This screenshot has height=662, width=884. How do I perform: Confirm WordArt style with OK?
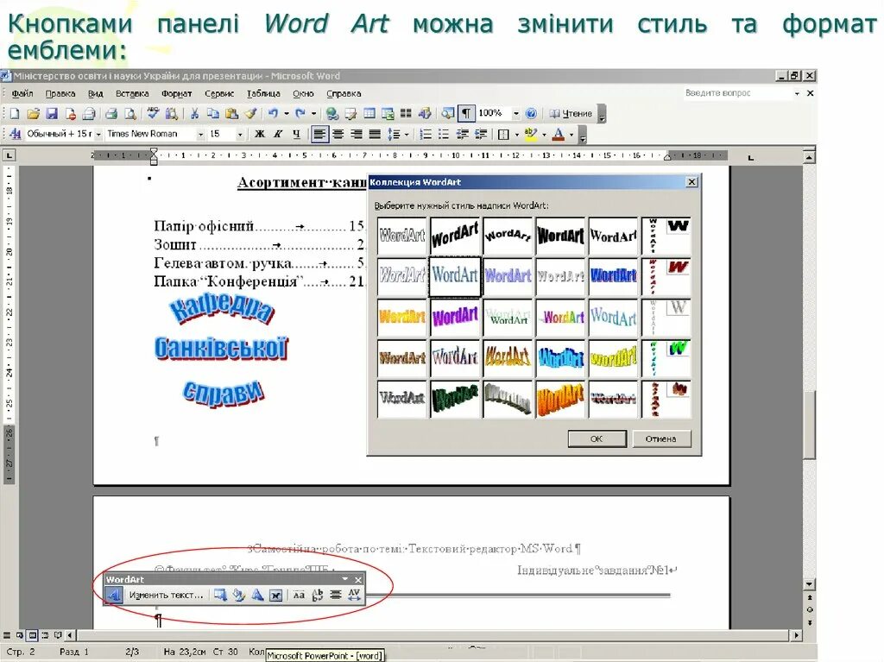pyautogui.click(x=597, y=438)
